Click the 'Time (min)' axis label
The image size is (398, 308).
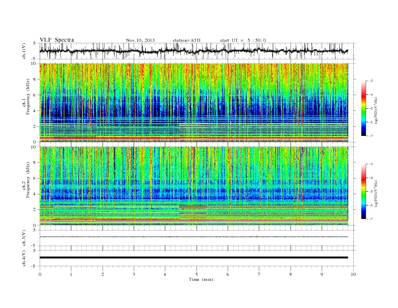201,279
